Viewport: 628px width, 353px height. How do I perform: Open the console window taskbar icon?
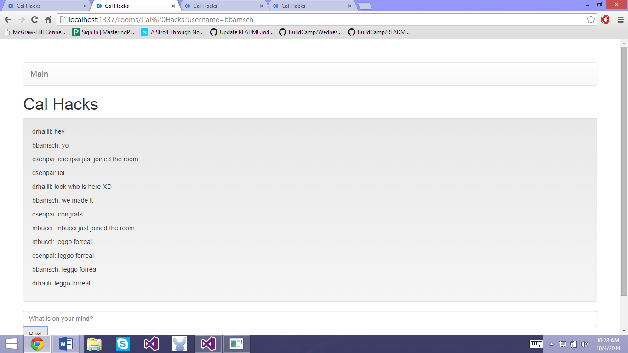coord(237,344)
